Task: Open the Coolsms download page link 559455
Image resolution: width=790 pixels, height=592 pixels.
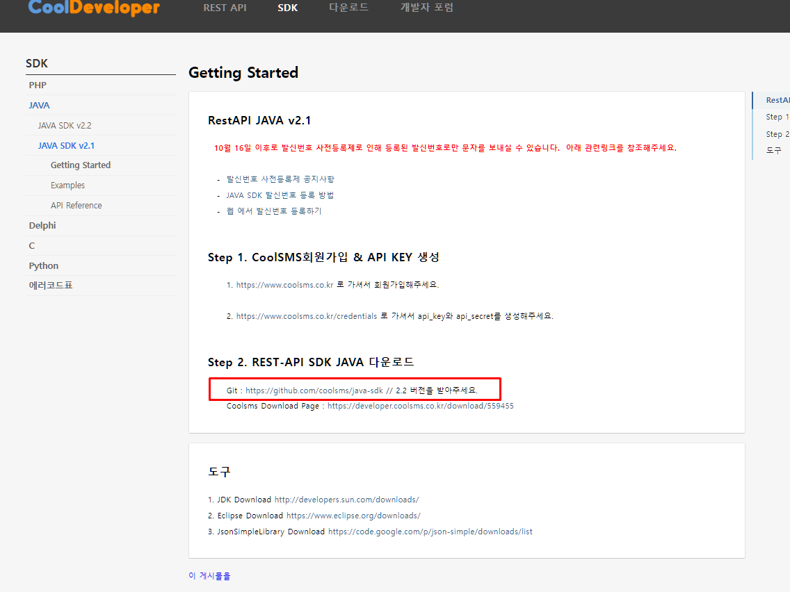Action: (x=421, y=406)
